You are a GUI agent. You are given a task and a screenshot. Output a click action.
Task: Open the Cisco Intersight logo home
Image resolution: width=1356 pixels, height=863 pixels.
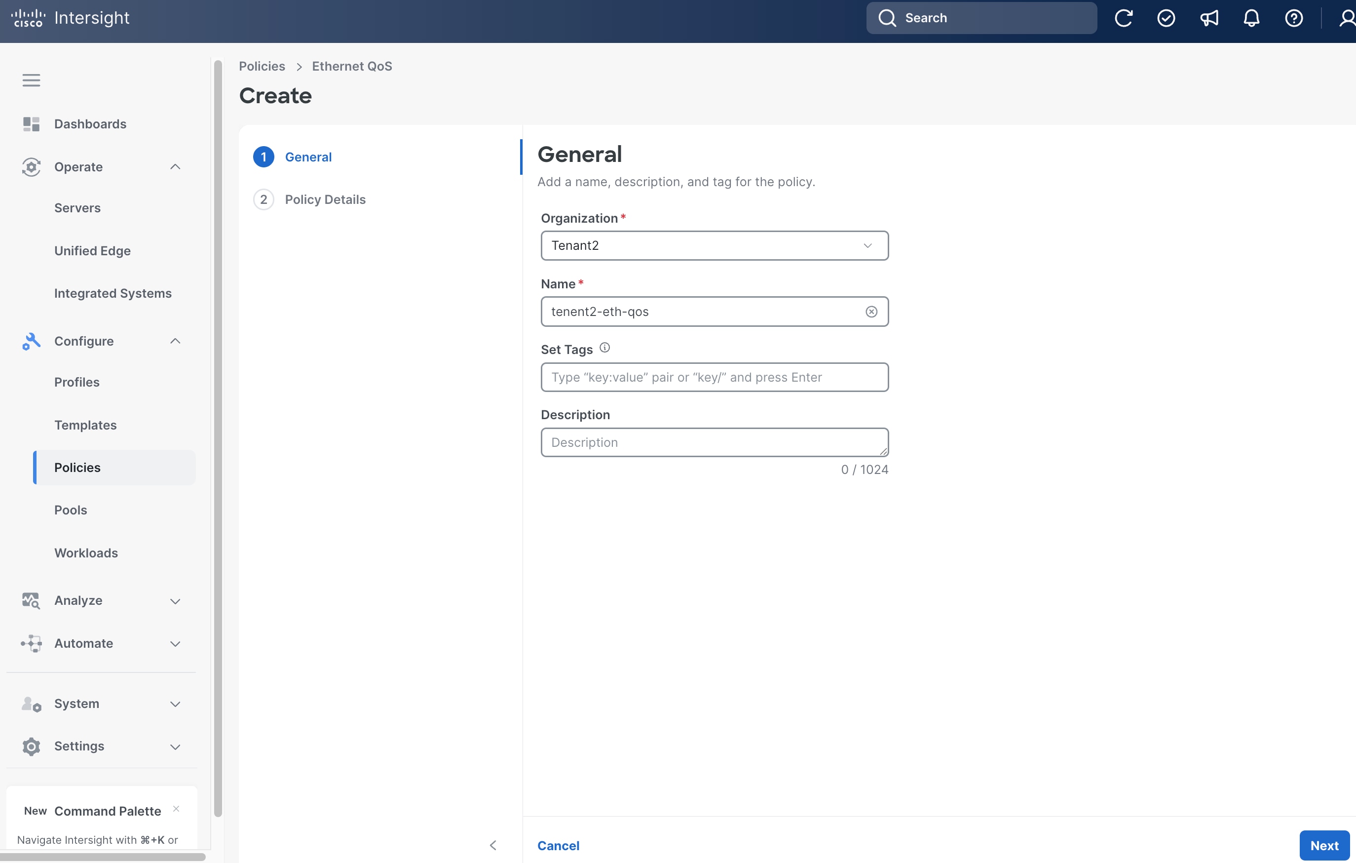click(71, 18)
